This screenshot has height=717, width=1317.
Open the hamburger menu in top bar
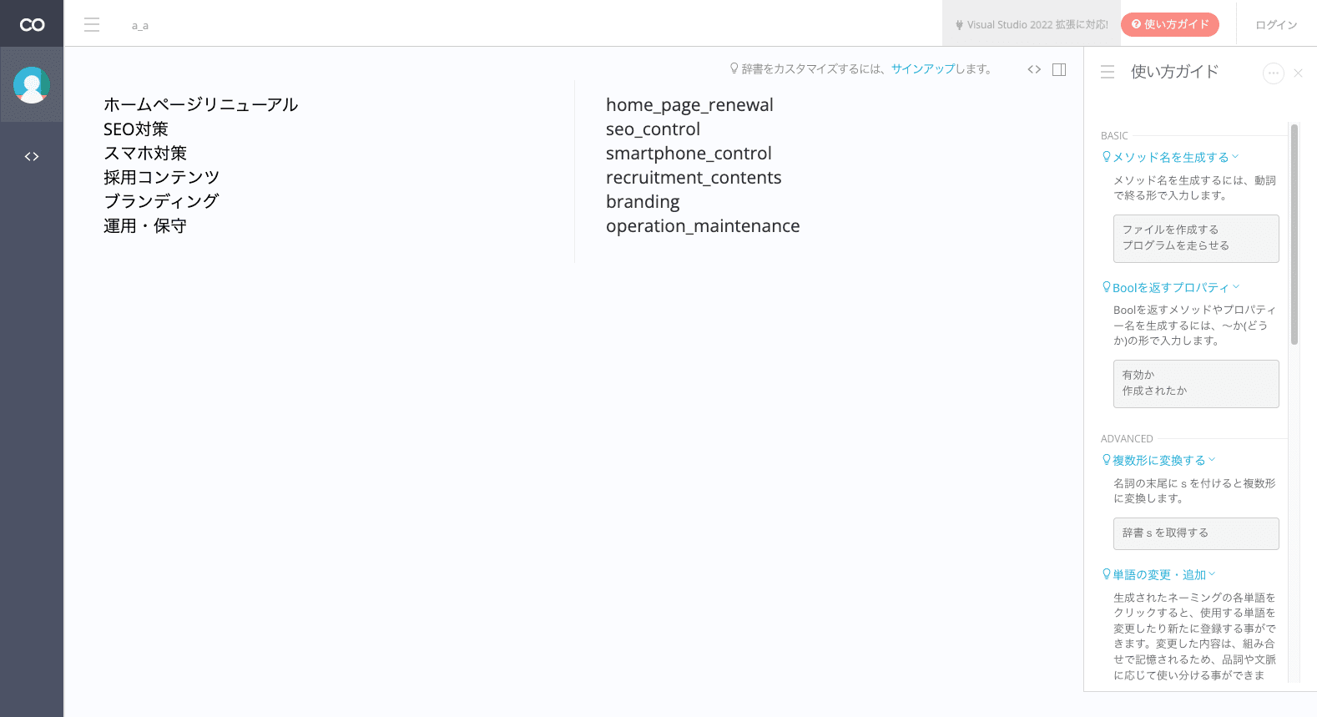click(x=92, y=25)
